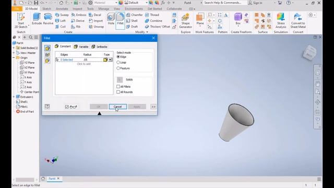Cancel the Fillet dialog
The height and width of the screenshot is (188, 334).
[x=118, y=107]
